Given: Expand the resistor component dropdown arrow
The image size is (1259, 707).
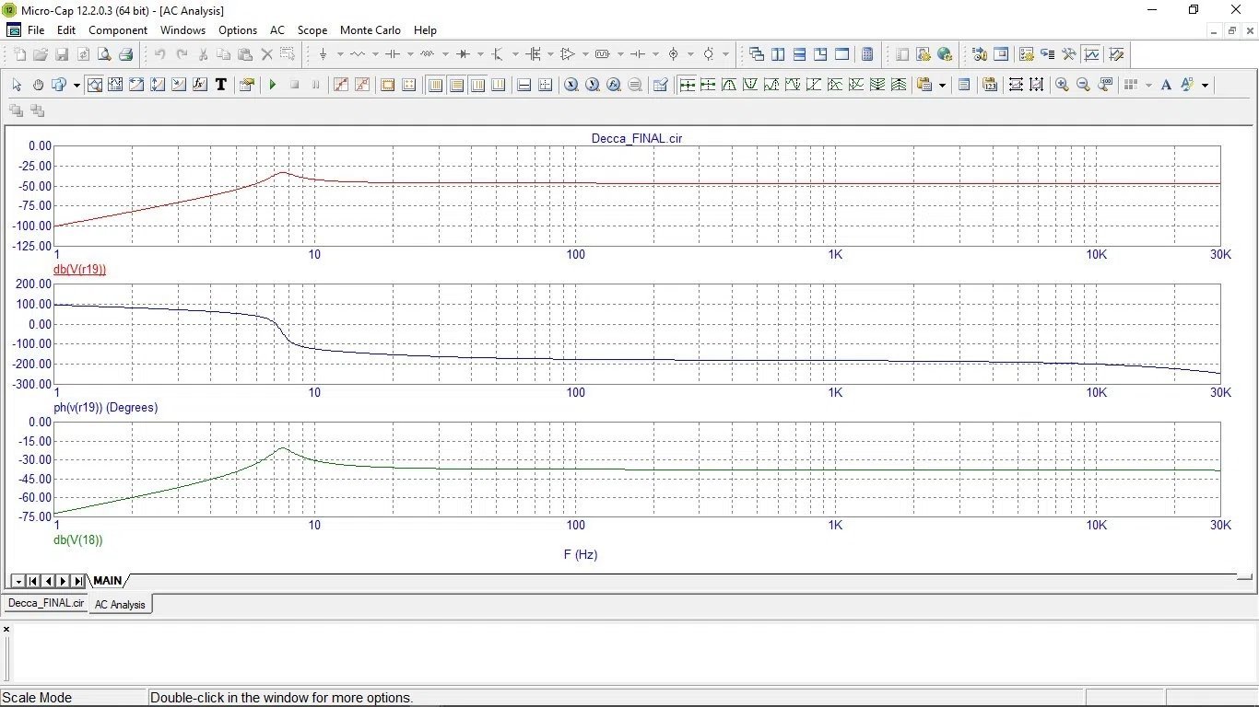Looking at the screenshot, I should 375,54.
